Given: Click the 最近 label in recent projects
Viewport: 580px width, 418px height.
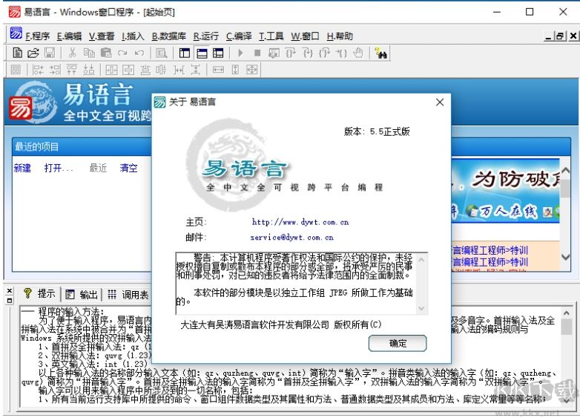Looking at the screenshot, I should (x=98, y=168).
